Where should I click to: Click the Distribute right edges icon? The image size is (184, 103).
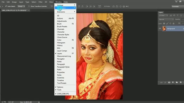[94, 6]
